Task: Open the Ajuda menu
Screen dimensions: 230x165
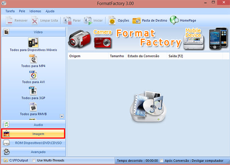Action: (x=50, y=11)
